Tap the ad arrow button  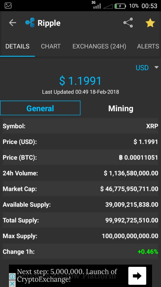[x=137, y=276]
